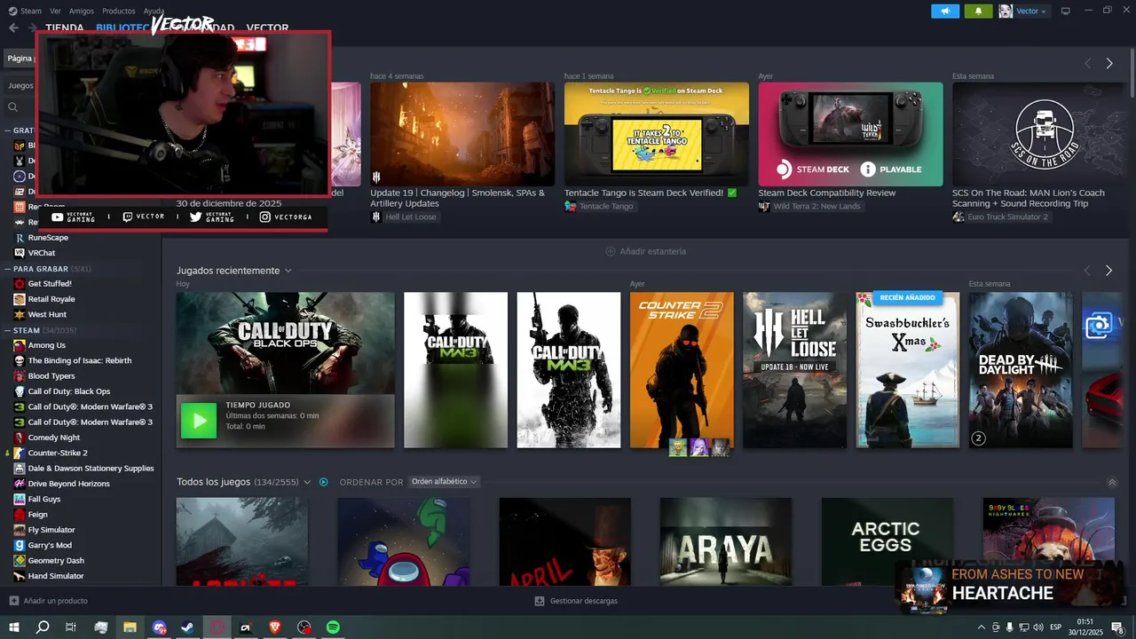
Task: Switch to Big Picture mode monitor icon
Action: tap(1066, 11)
